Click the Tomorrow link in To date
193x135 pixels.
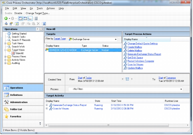click(x=171, y=78)
